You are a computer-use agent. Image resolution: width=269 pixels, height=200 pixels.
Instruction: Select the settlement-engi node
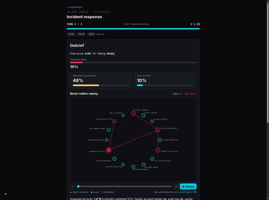point(108,130)
